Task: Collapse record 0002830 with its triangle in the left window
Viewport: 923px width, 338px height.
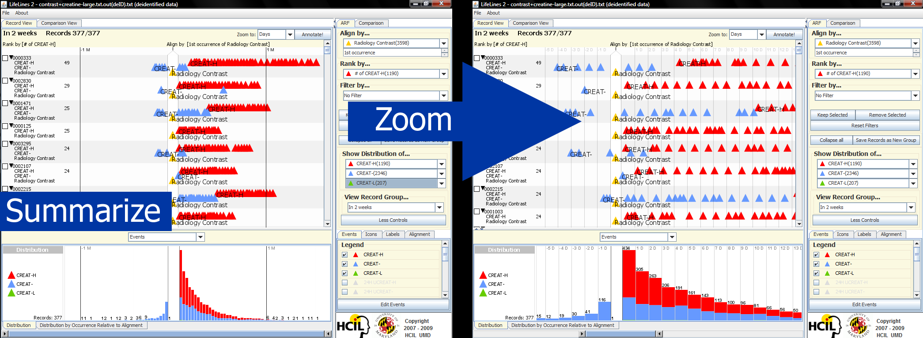Action: coord(11,80)
